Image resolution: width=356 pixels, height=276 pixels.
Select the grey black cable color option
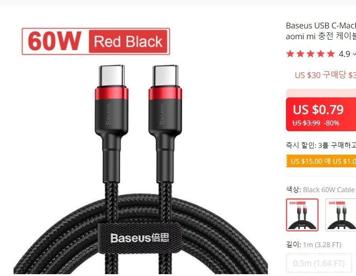(341, 215)
